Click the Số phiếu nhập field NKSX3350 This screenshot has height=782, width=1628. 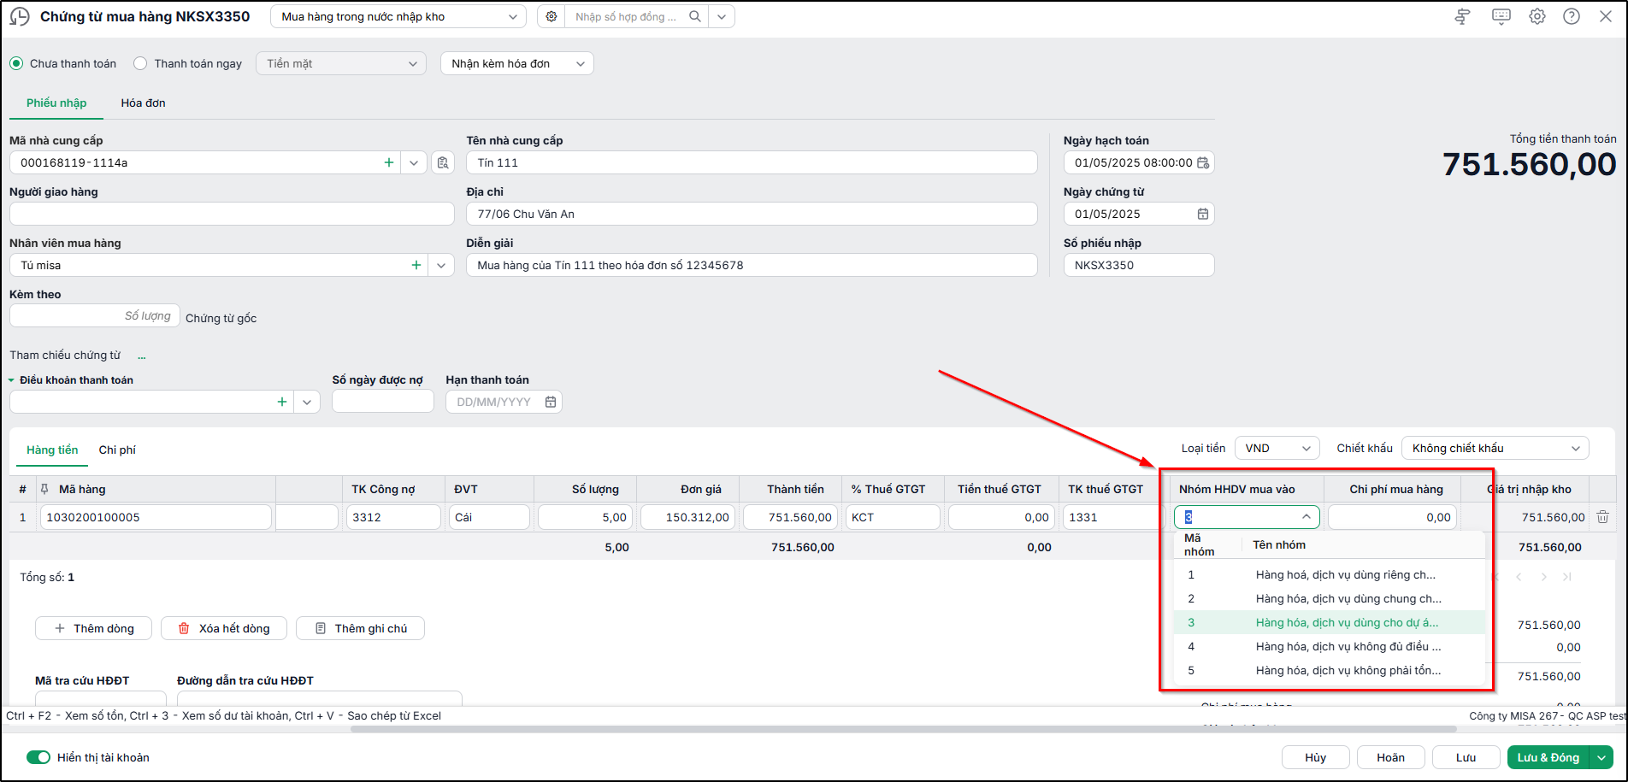[x=1139, y=265]
